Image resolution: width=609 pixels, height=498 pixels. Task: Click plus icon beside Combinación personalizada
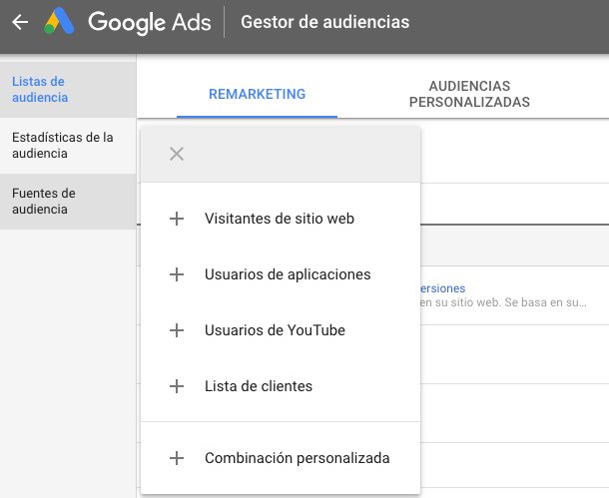177,458
